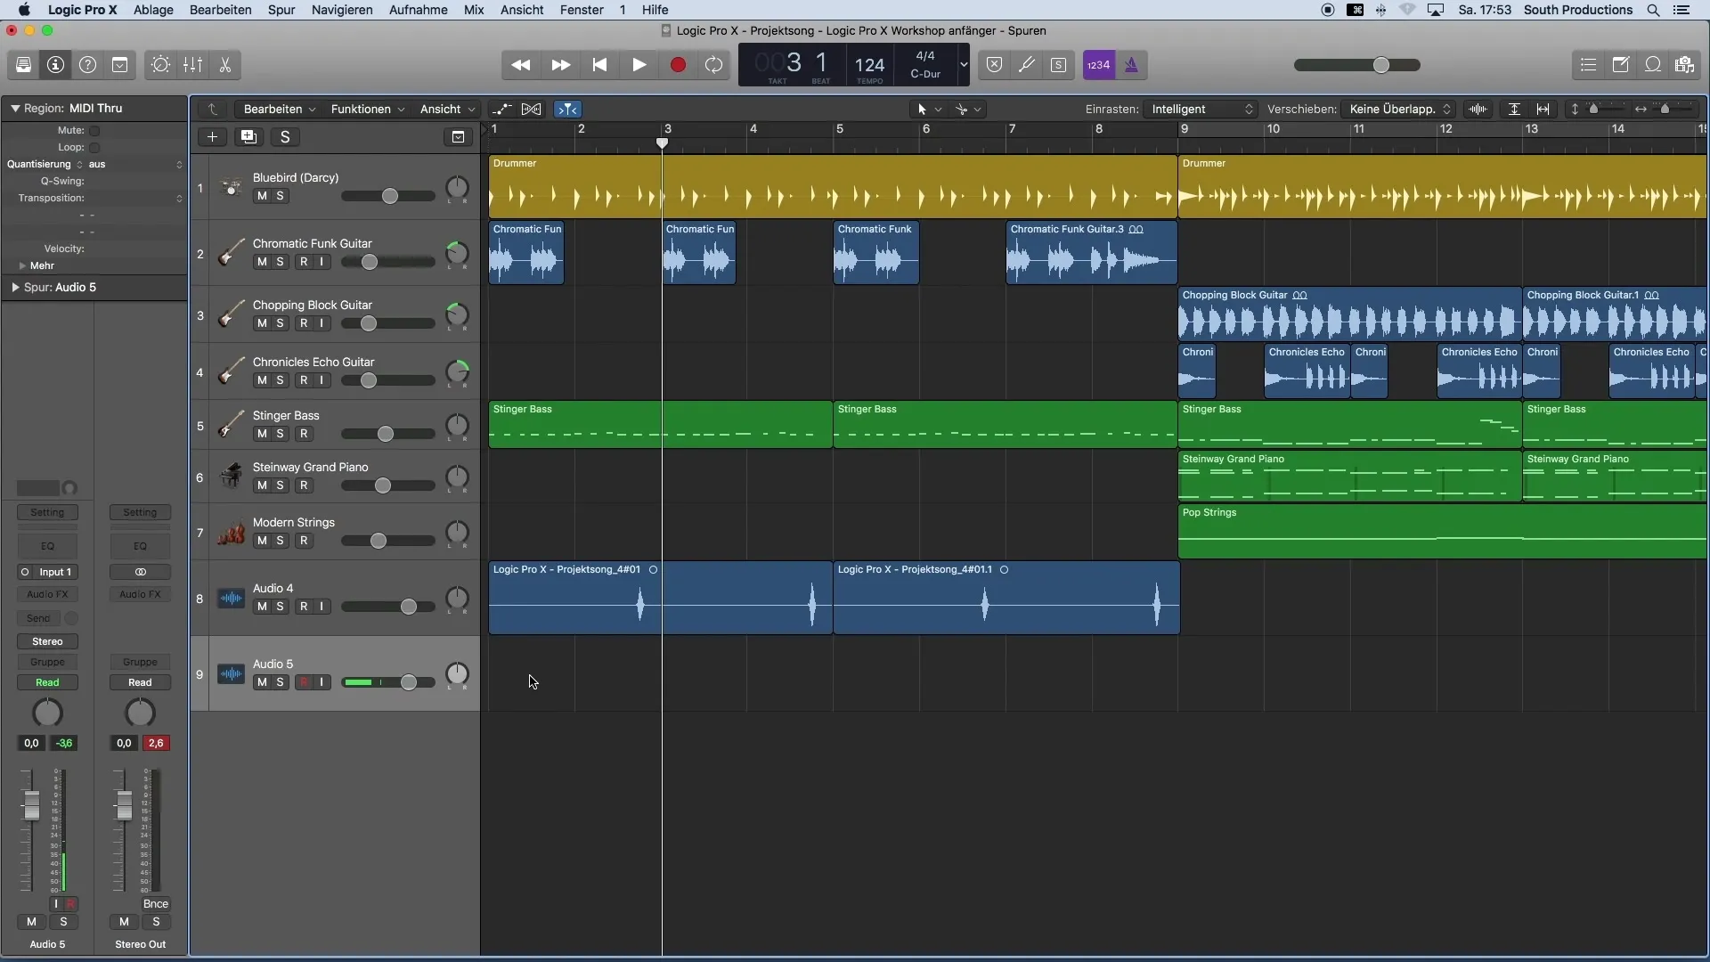This screenshot has height=962, width=1710.
Task: Click the playhead position at bar 3
Action: (661, 141)
